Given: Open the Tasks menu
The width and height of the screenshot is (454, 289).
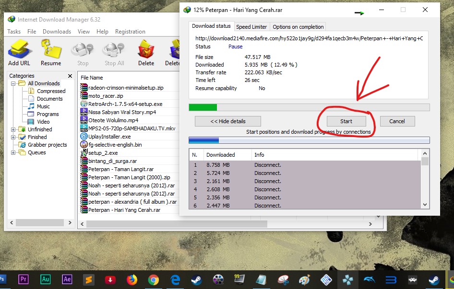Looking at the screenshot, I should [x=14, y=32].
